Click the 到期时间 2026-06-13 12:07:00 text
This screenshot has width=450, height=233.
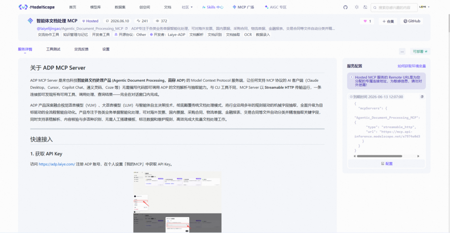378,97
